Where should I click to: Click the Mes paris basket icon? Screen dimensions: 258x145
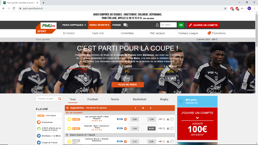(x=181, y=101)
